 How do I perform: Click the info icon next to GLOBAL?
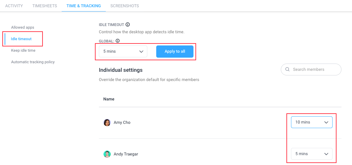coord(118,41)
